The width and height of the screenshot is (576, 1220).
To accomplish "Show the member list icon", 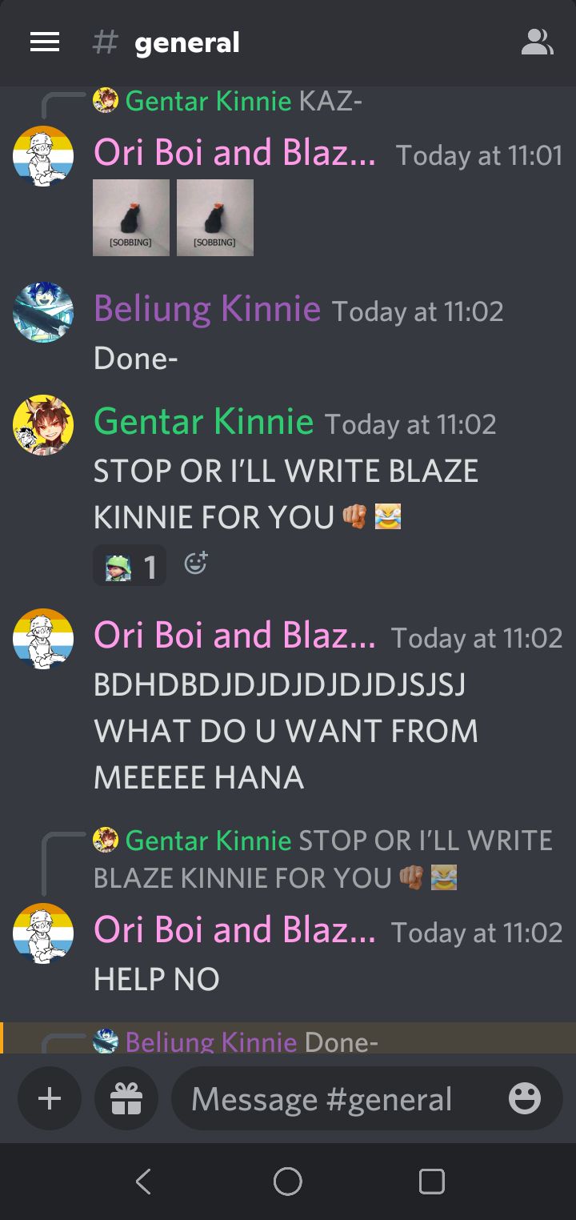I will 537,42.
